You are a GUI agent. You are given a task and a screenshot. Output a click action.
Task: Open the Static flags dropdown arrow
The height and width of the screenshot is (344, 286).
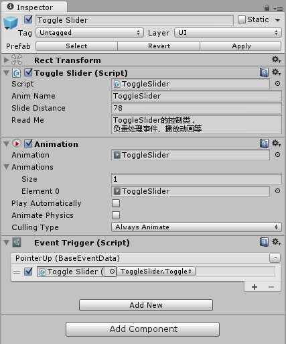(x=277, y=20)
